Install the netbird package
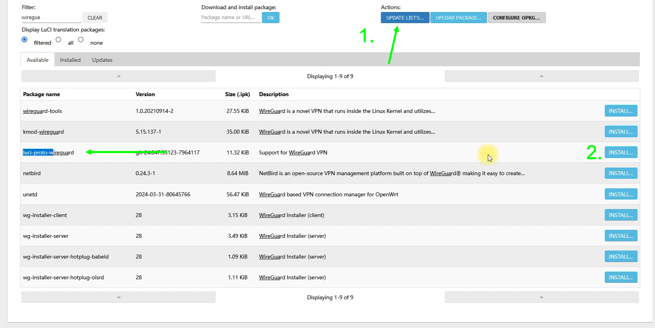Viewport: 655px width, 328px height. pos(621,173)
